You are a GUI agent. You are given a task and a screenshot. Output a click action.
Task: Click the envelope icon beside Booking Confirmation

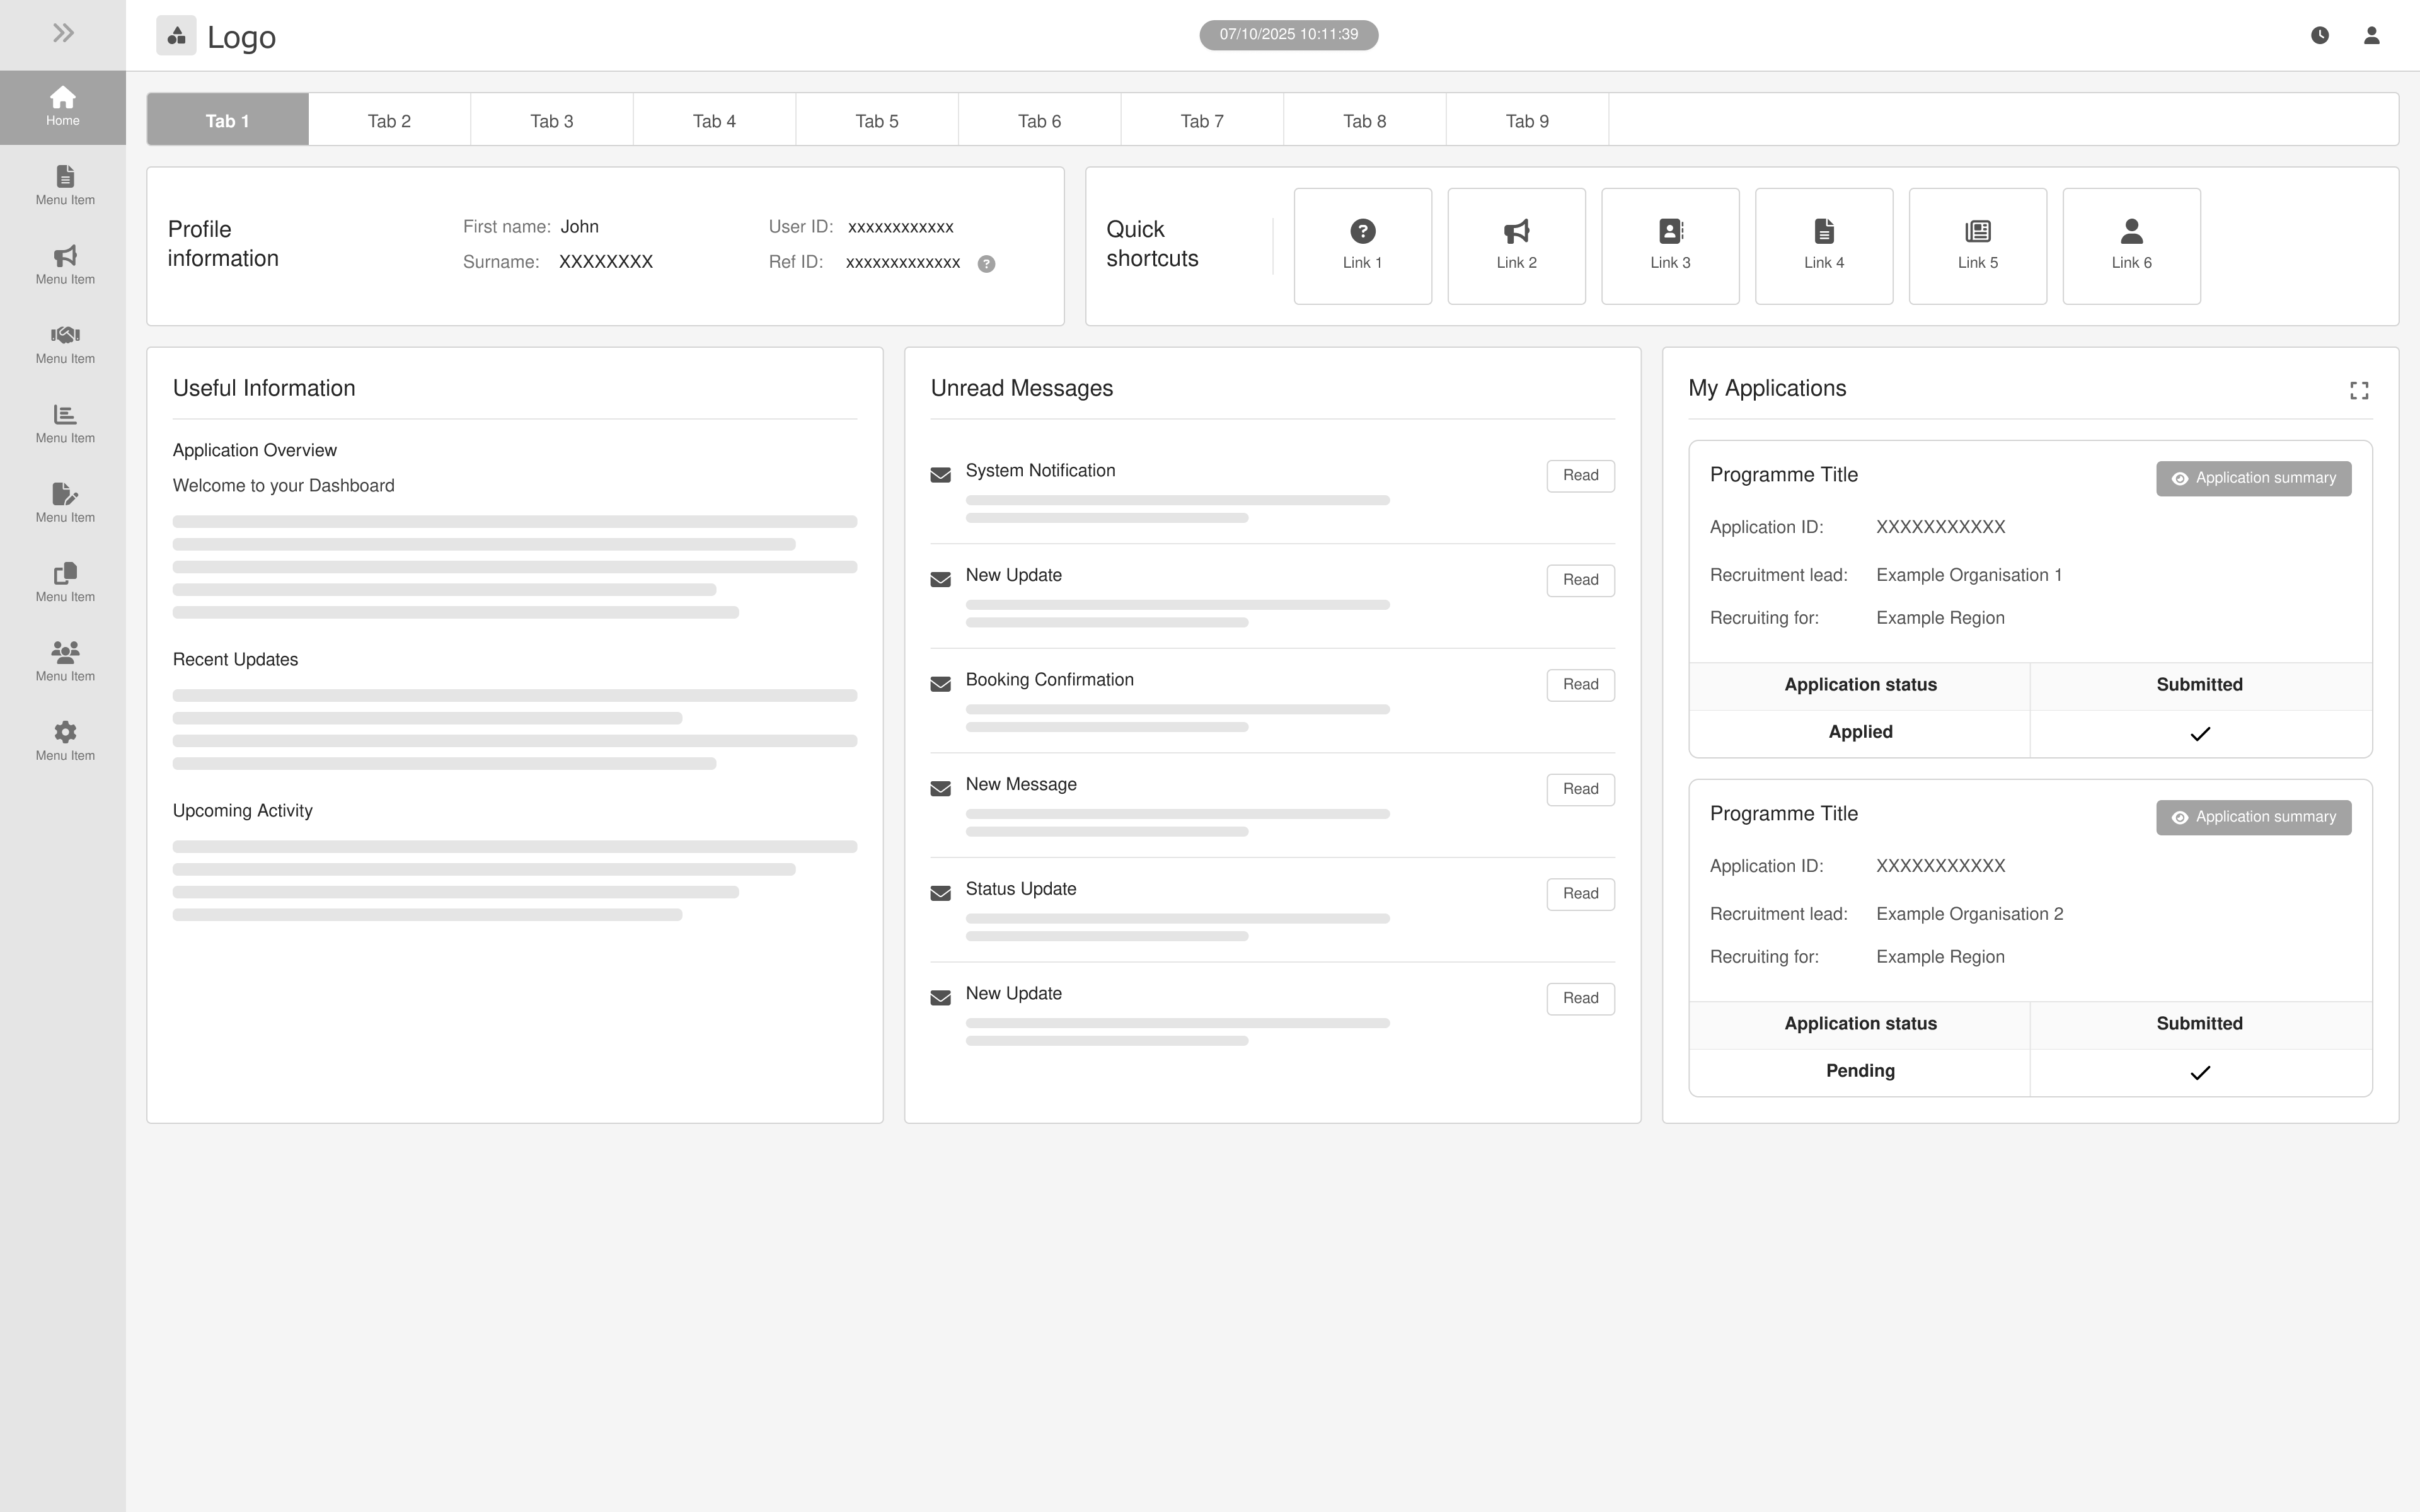click(940, 684)
